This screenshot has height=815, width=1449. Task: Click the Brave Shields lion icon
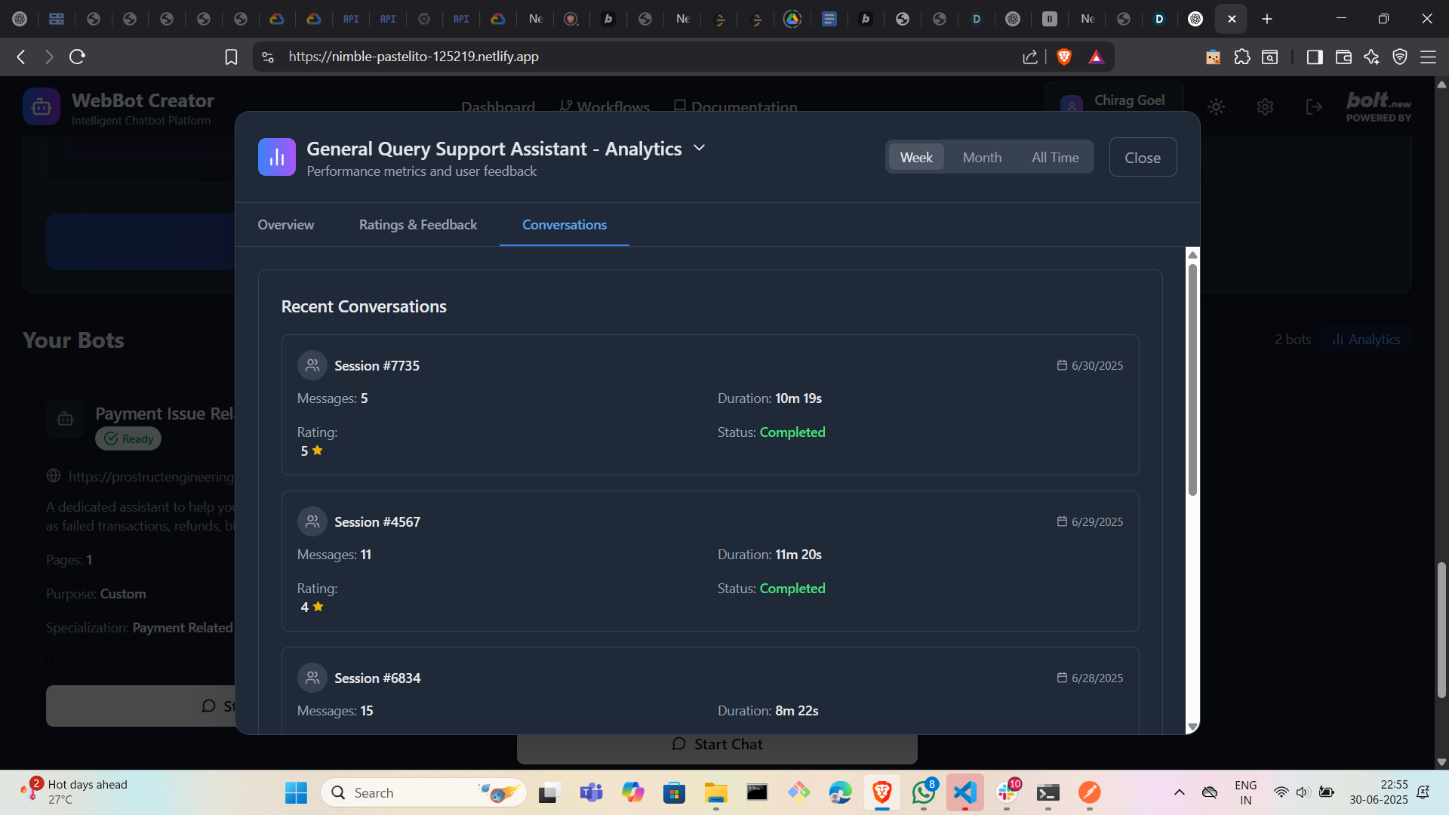tap(1064, 57)
